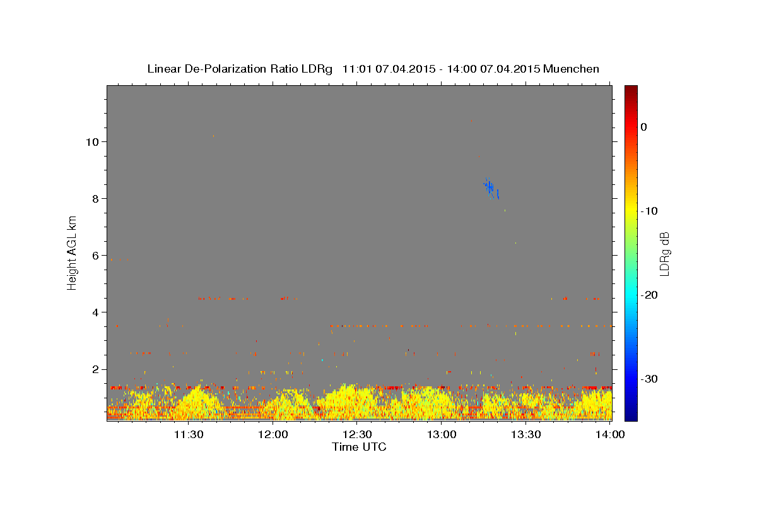Click the height tick label 6
Screen dimensions: 757x505
coord(96,256)
